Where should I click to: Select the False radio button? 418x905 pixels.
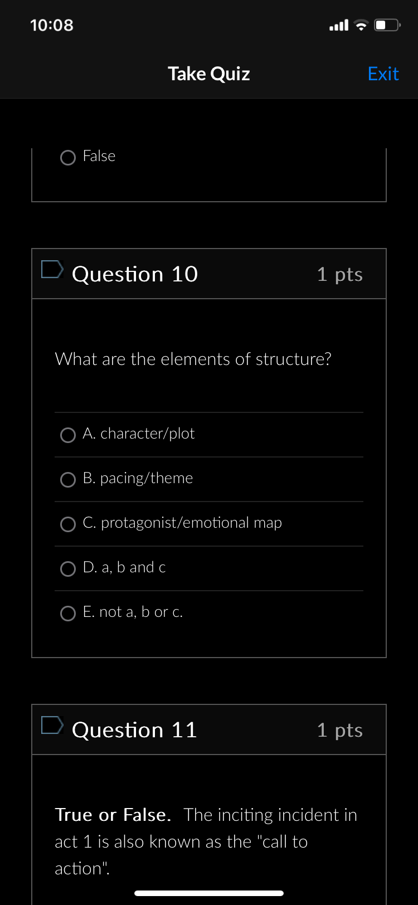coord(67,158)
